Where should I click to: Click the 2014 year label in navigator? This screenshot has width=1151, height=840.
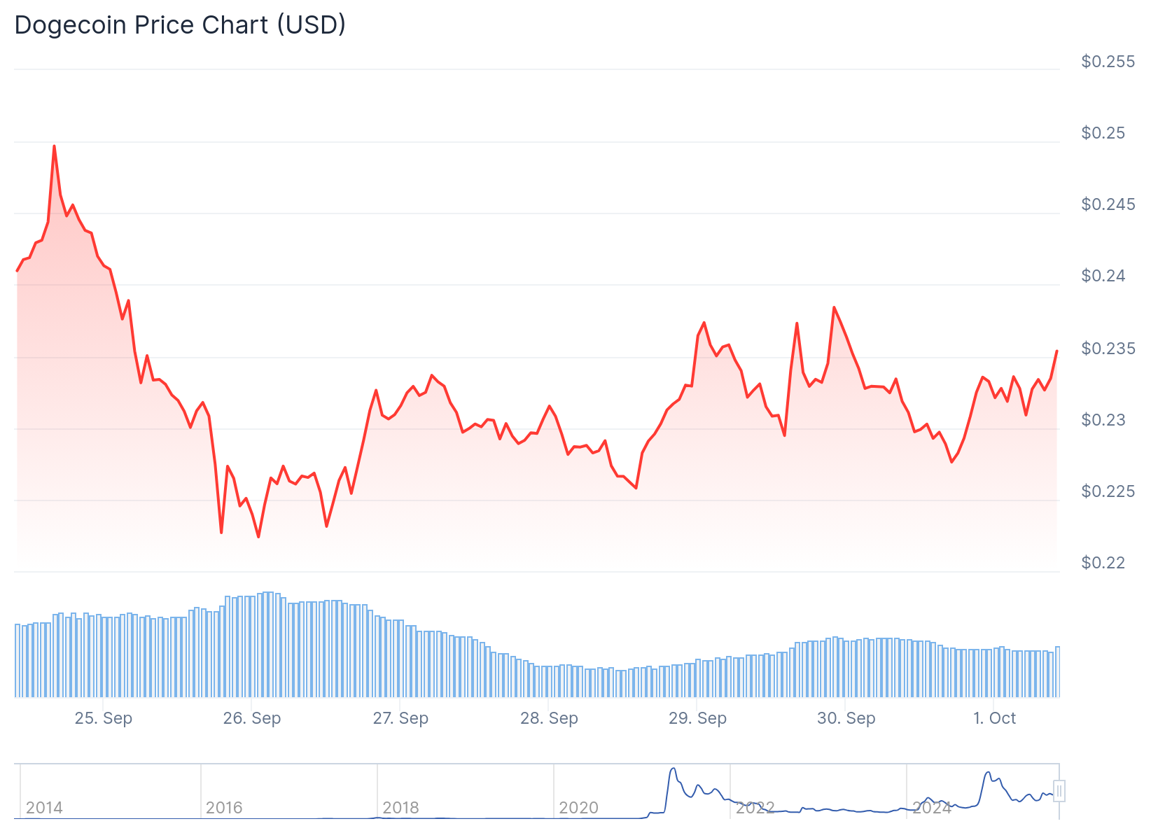44,808
